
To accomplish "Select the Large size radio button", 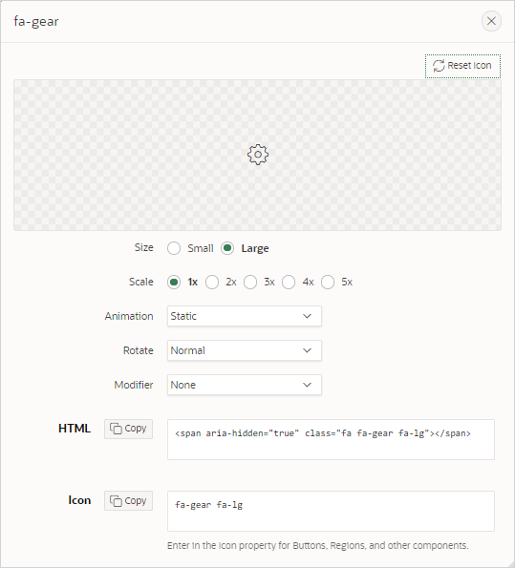I will pyautogui.click(x=227, y=248).
